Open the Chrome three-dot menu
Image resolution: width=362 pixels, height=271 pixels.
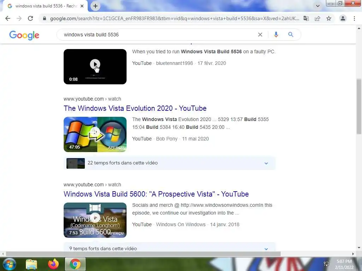354,18
